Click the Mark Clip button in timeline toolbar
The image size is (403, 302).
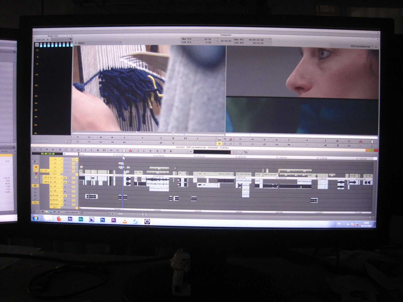coord(98,150)
